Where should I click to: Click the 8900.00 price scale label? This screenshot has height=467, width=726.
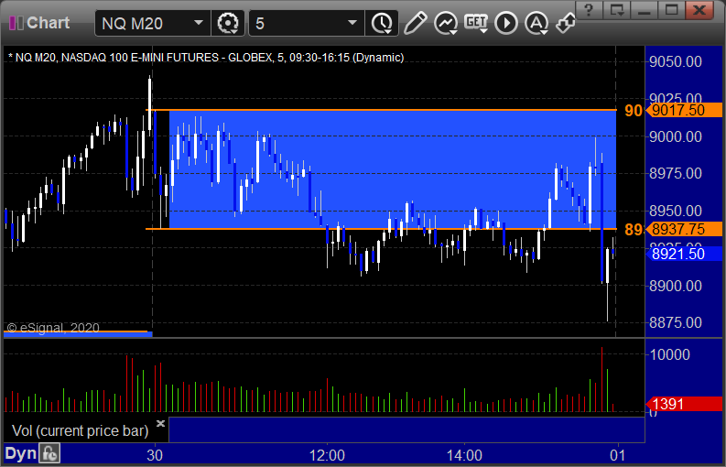click(x=676, y=286)
